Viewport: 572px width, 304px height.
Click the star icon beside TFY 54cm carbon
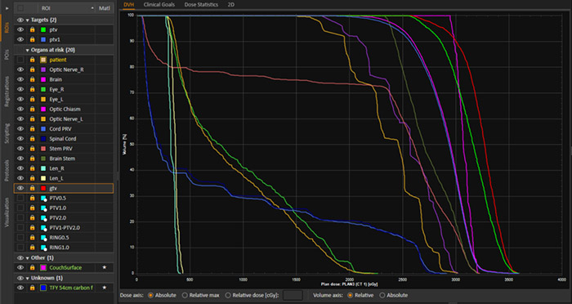(x=105, y=288)
